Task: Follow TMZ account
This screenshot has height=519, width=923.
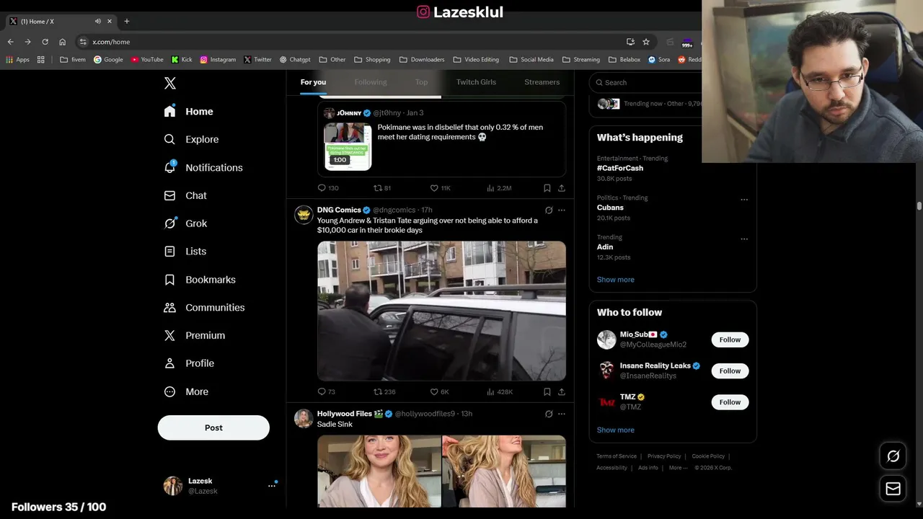Action: (730, 402)
